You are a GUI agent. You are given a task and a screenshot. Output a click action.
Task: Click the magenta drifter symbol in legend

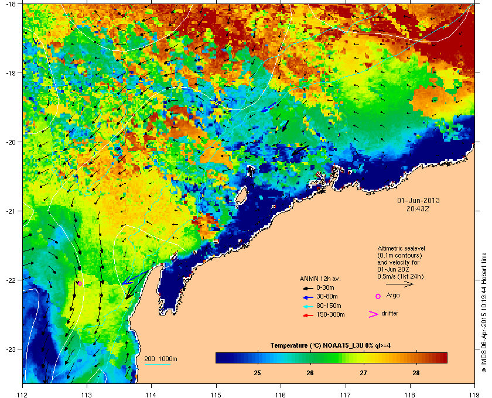tap(374, 314)
